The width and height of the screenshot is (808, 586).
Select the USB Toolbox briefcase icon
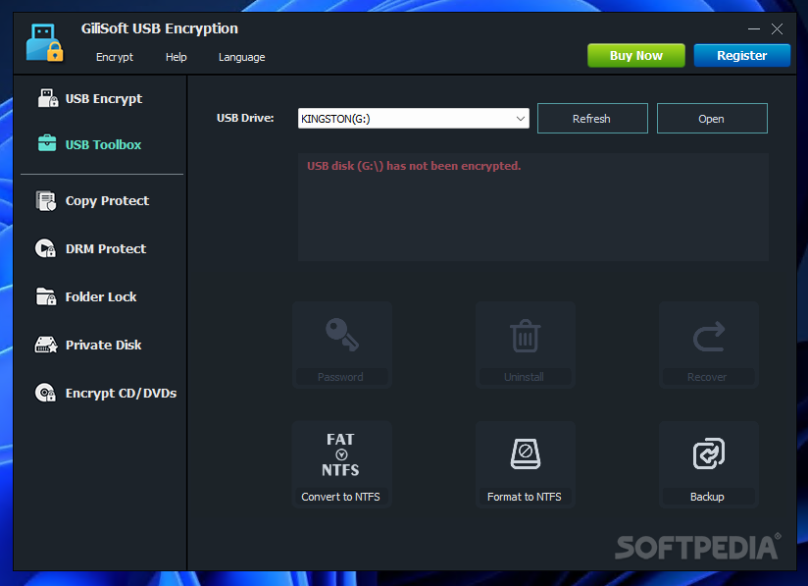(47, 143)
